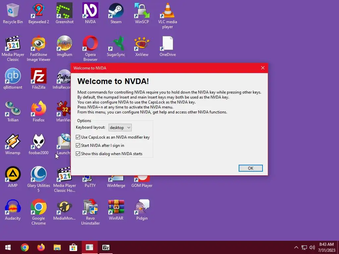Select the FastStone Image Viewer shortcut
Screen dimensions: 339x254
coord(39,49)
